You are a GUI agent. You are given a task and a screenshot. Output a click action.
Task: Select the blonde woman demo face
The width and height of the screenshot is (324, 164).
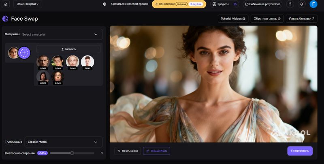[x=72, y=62]
